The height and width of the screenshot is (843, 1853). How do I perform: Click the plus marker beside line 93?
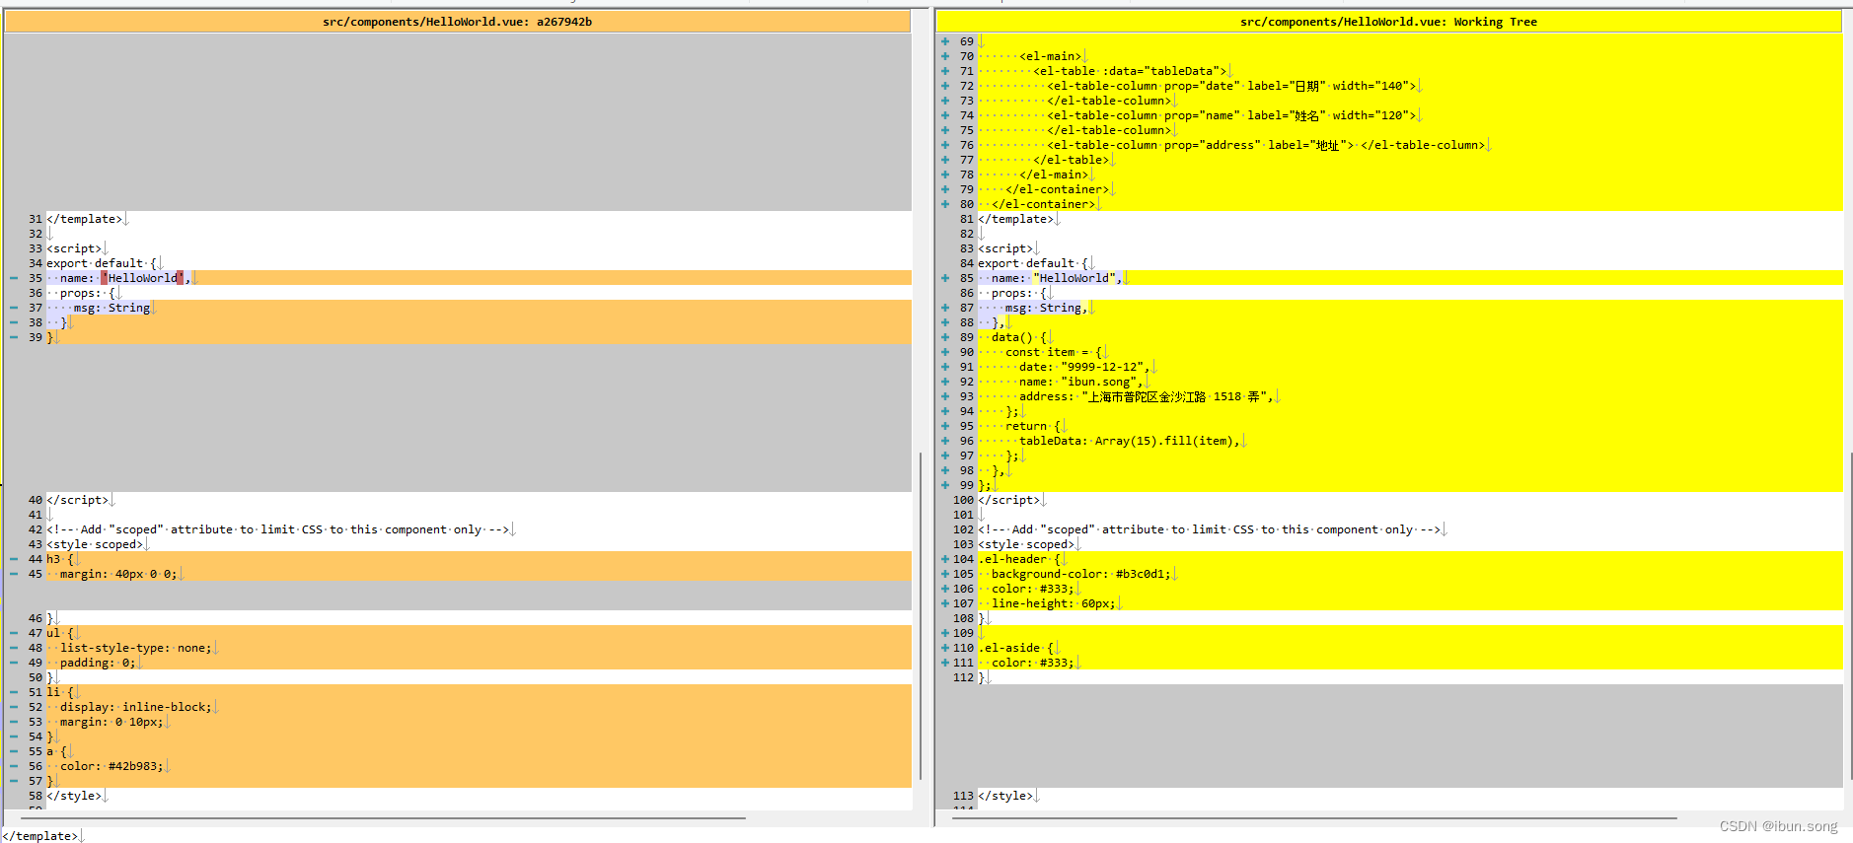click(x=945, y=396)
